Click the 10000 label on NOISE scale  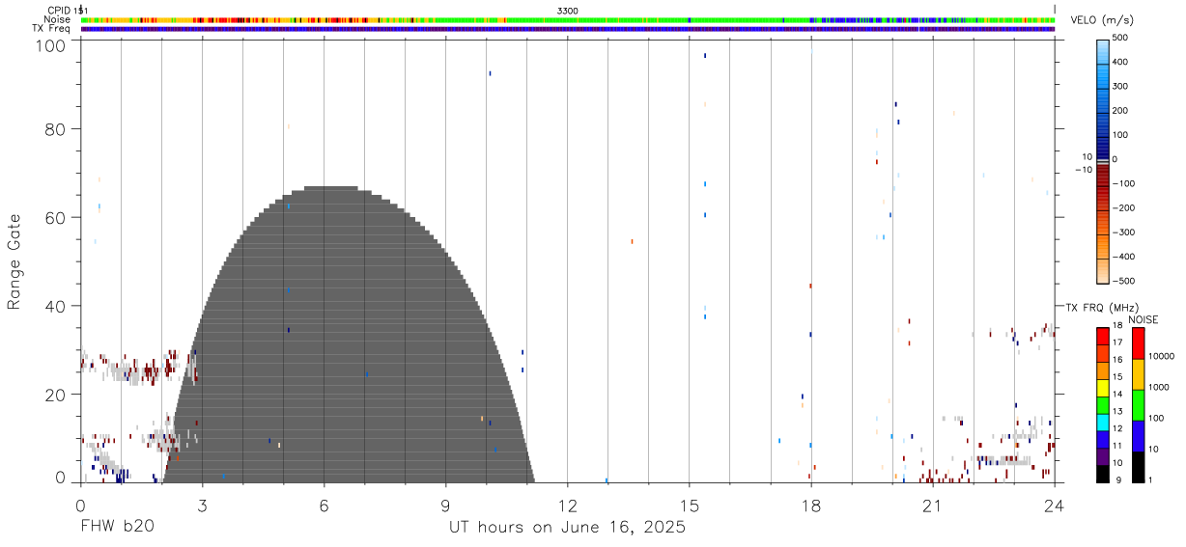tap(1161, 356)
